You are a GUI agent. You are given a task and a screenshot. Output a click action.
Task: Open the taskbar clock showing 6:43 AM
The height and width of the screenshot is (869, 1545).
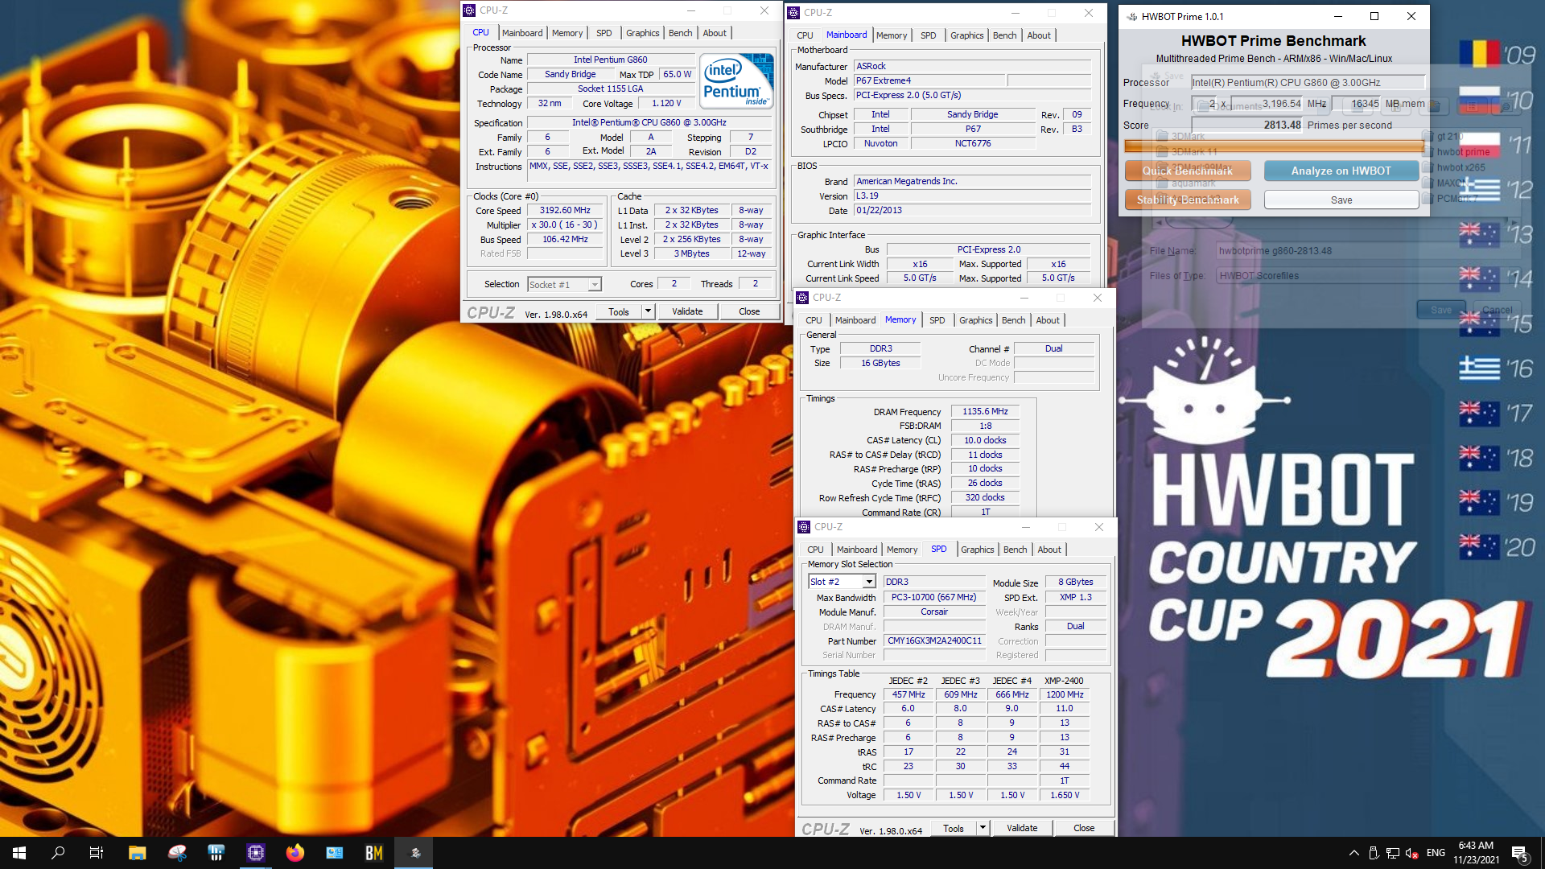[x=1476, y=853]
